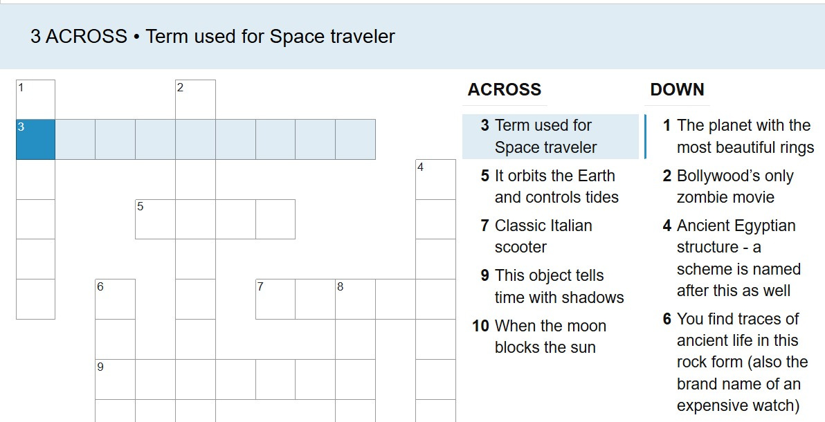Click grid cell numbered 9
This screenshot has height=422, width=825.
115,379
